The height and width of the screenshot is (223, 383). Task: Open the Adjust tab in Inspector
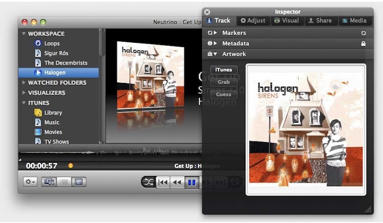(x=253, y=21)
